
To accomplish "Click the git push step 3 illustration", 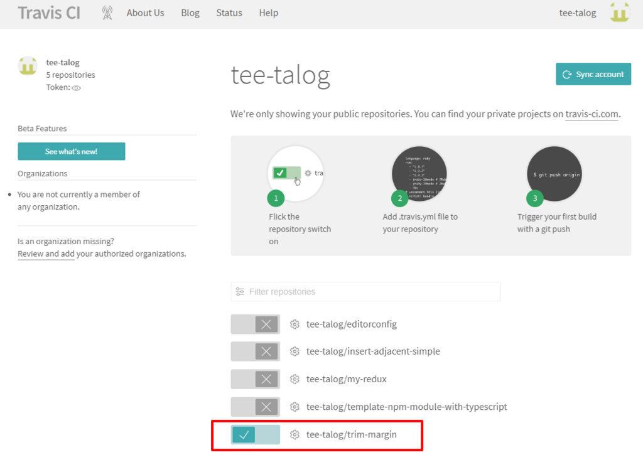I will click(554, 174).
